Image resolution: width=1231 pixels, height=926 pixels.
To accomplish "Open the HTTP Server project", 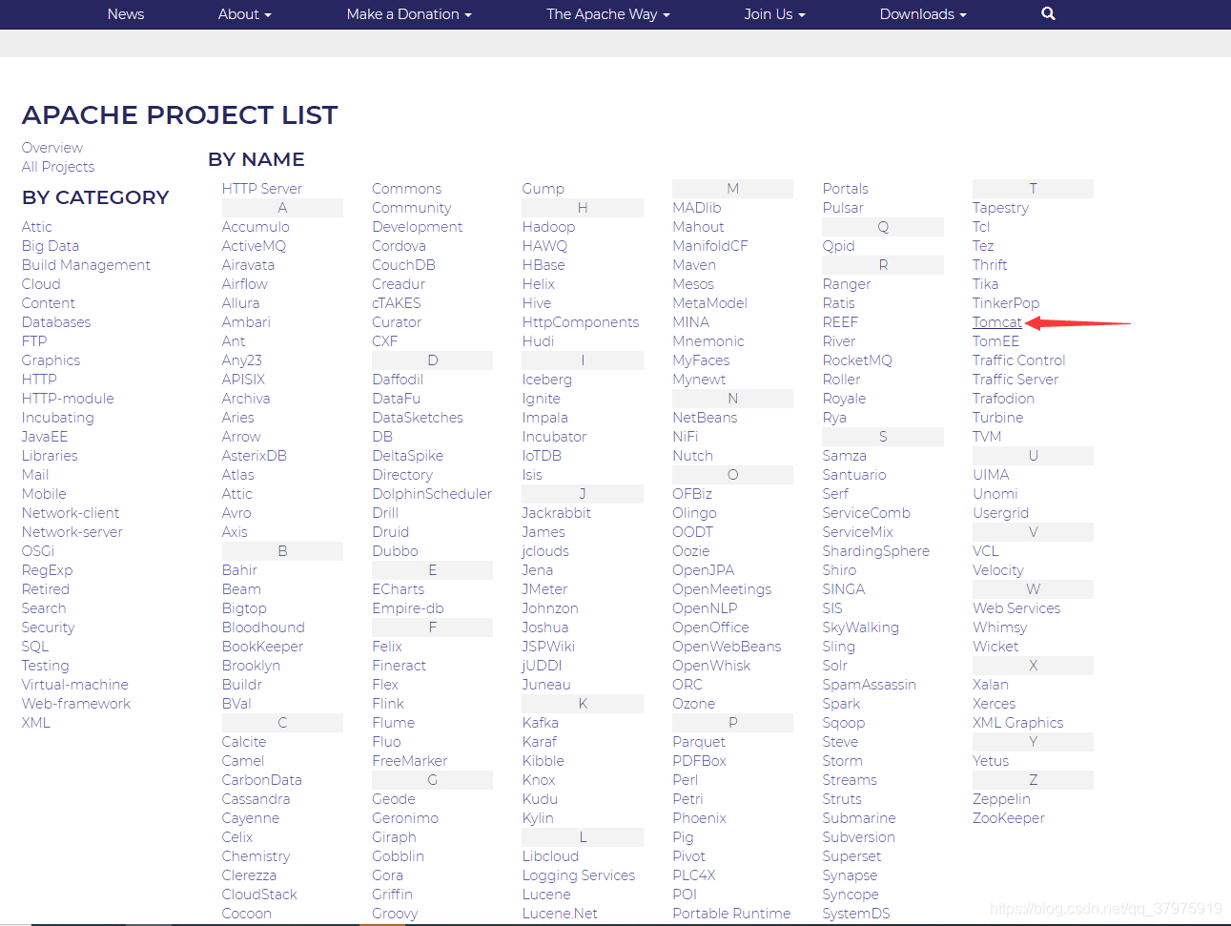I will 262,189.
